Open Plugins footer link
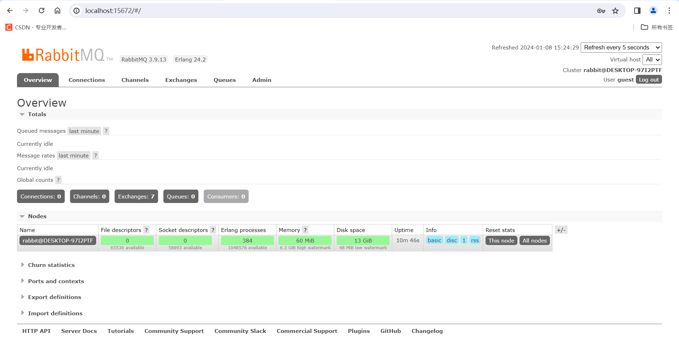The image size is (679, 346). 359,331
